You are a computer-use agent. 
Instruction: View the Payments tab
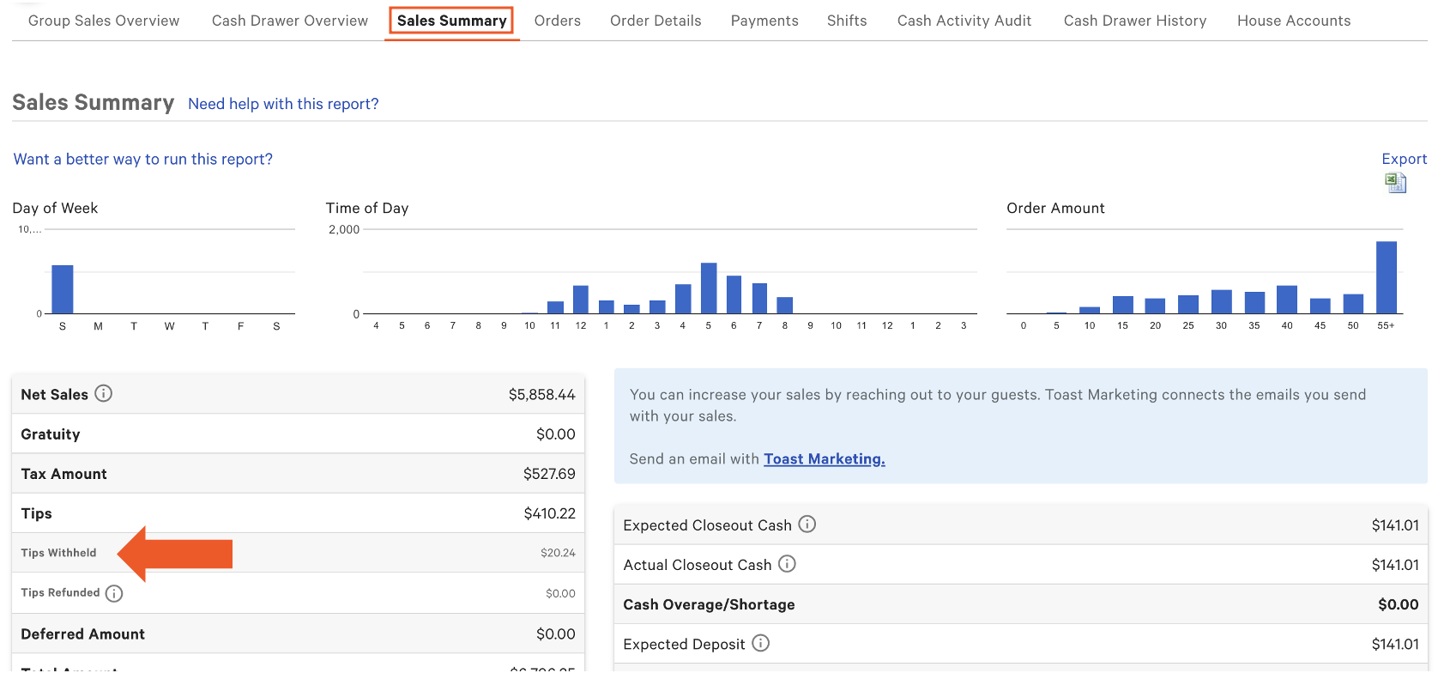click(764, 21)
